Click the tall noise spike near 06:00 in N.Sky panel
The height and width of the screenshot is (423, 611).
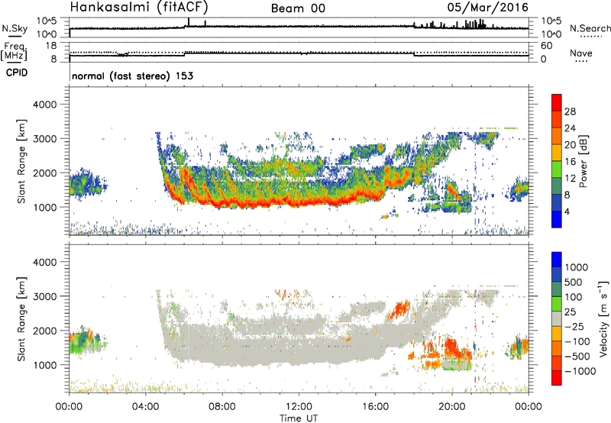coord(189,22)
